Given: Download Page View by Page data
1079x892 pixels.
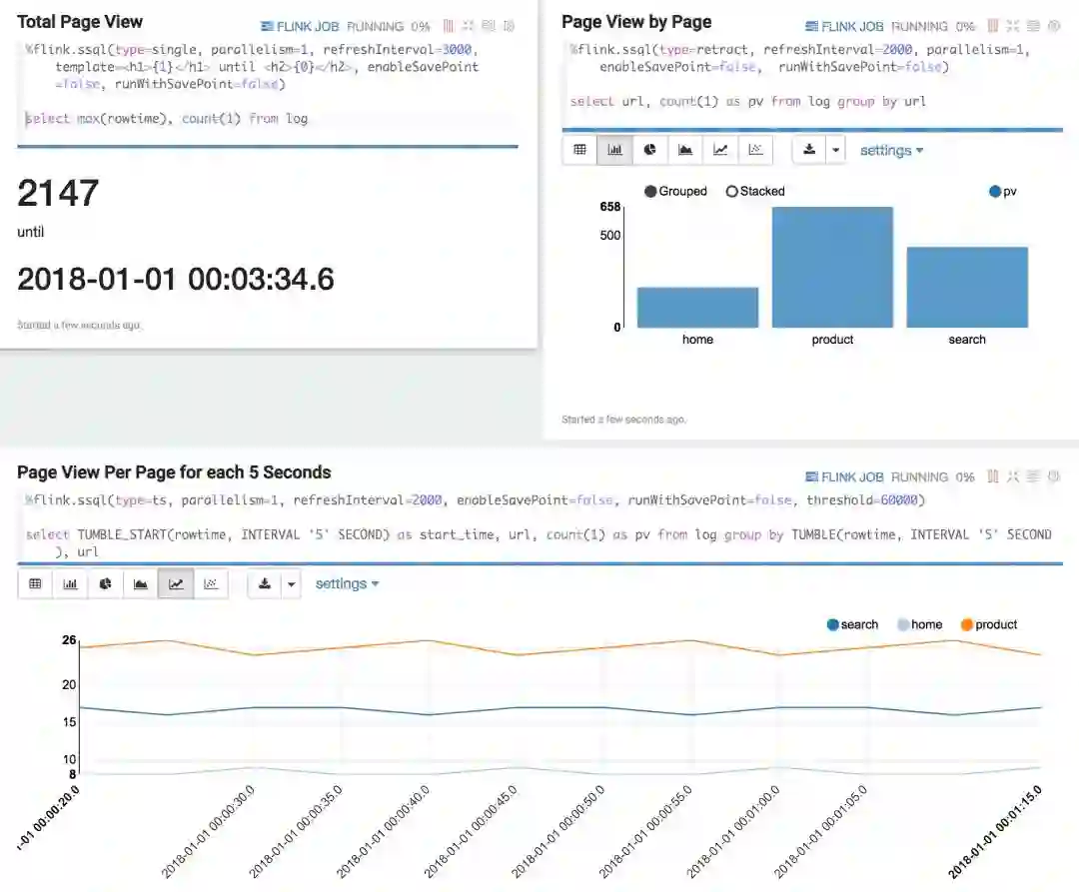Looking at the screenshot, I should [x=809, y=150].
